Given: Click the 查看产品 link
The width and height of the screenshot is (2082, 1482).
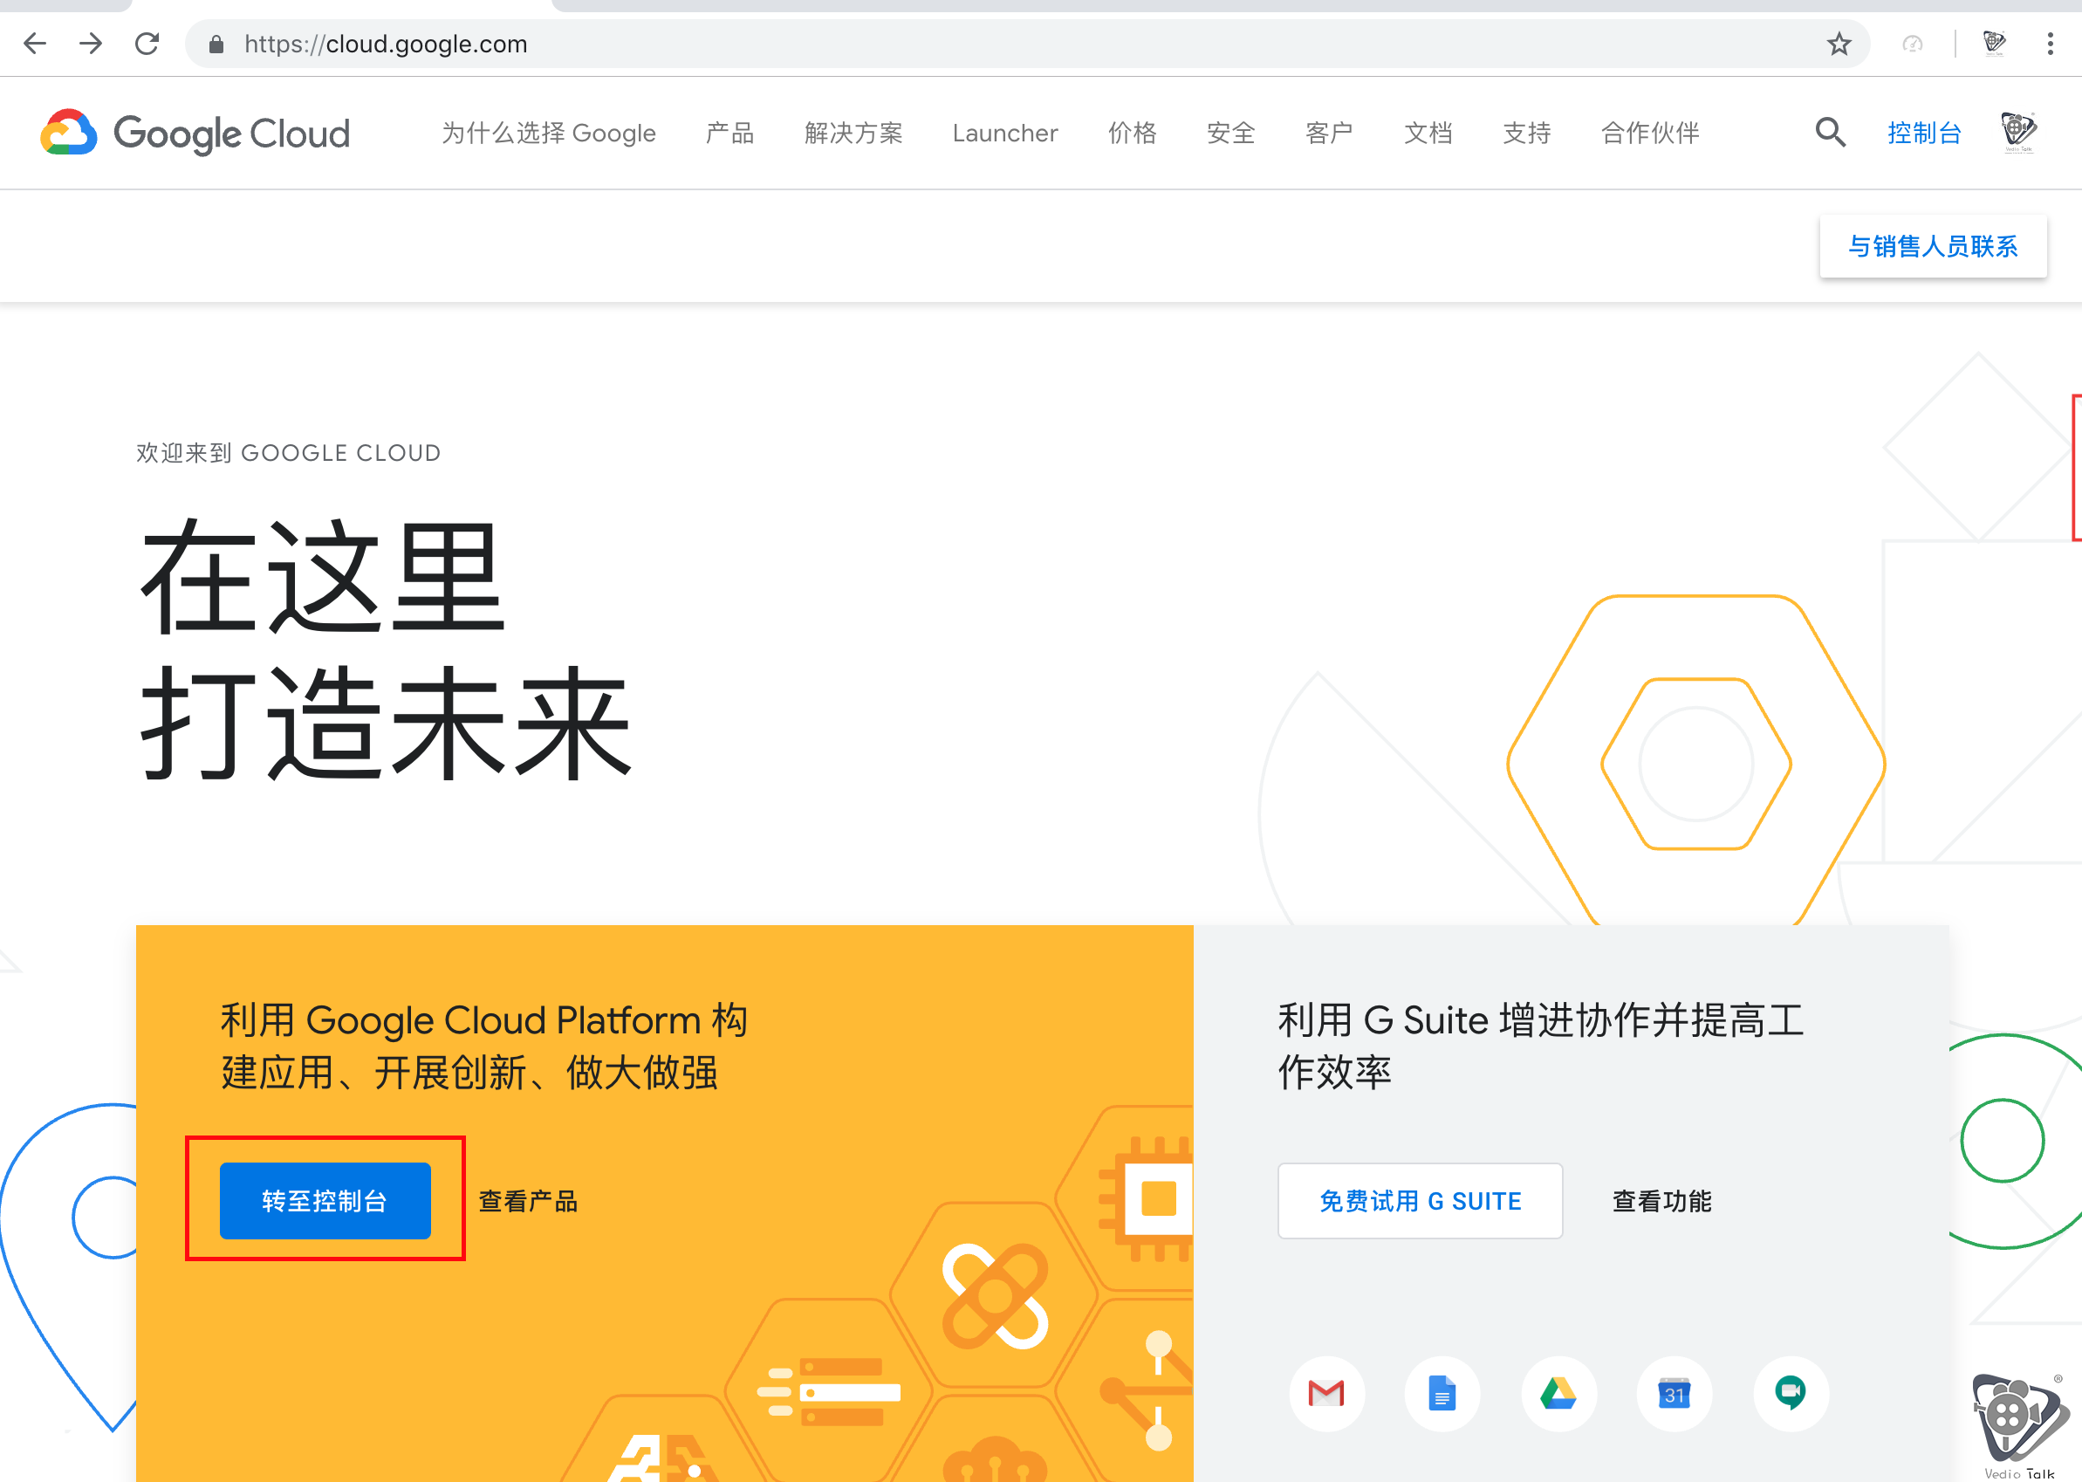Looking at the screenshot, I should pyautogui.click(x=528, y=1201).
